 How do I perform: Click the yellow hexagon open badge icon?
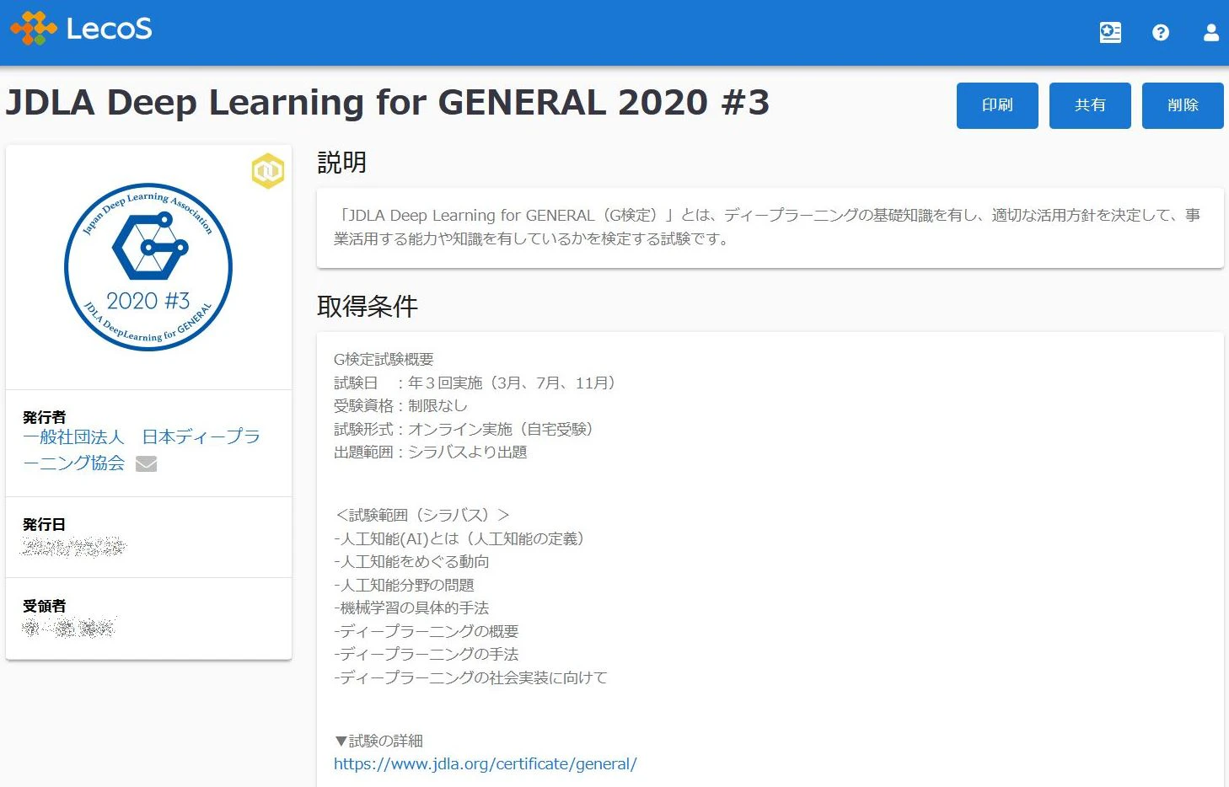(x=268, y=171)
